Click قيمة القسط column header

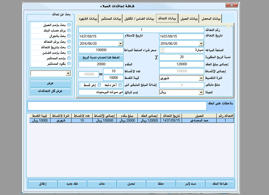pyautogui.click(x=40, y=116)
